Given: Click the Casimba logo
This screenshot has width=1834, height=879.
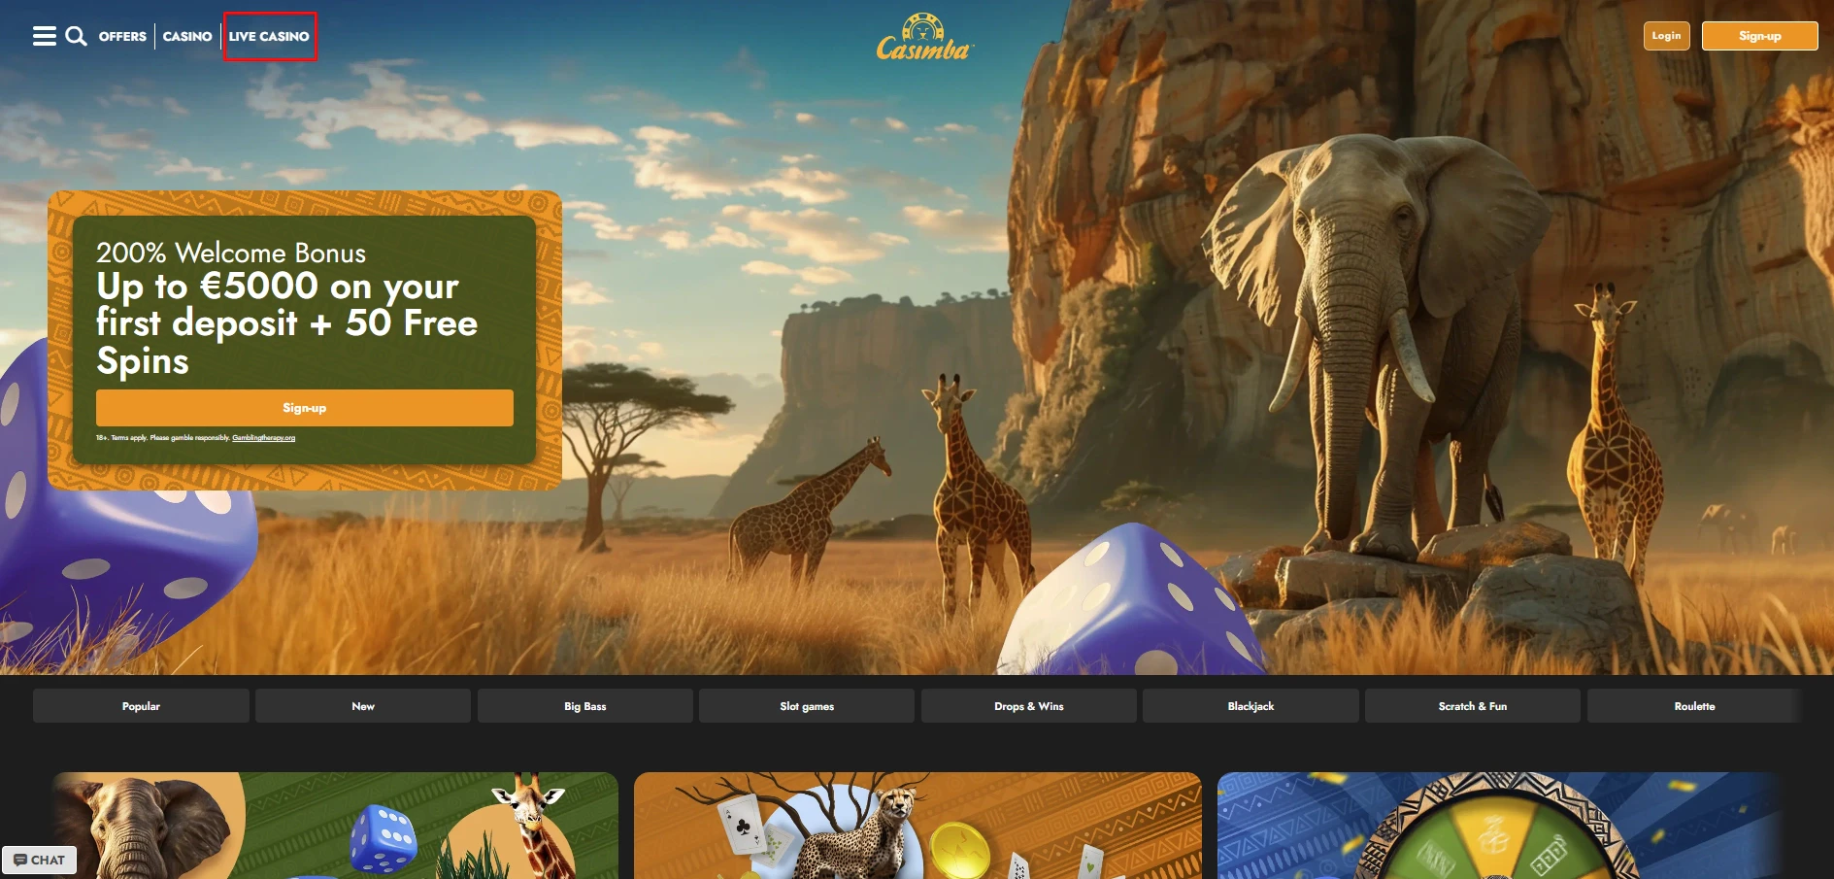Looking at the screenshot, I should [x=923, y=38].
